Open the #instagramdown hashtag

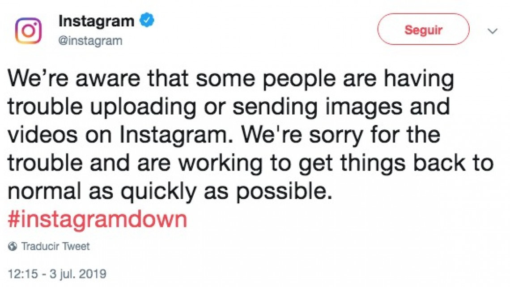point(97,220)
